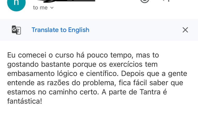This screenshot has height=119, width=198.
Task: Click the Google Translate icon
Action: (16, 30)
